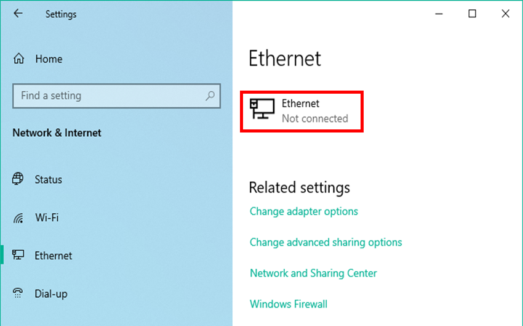This screenshot has height=326, width=523.
Task: Open Change advanced sharing options link
Action: click(325, 242)
